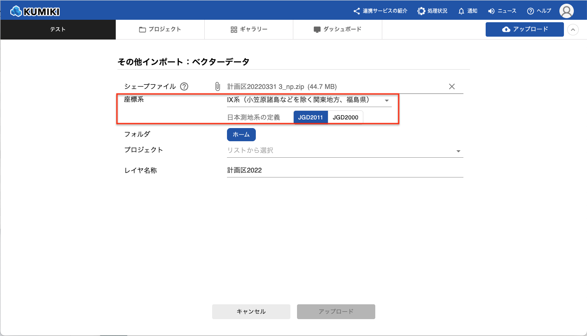
Task: Click the blue アップロード button in header
Action: [524, 30]
